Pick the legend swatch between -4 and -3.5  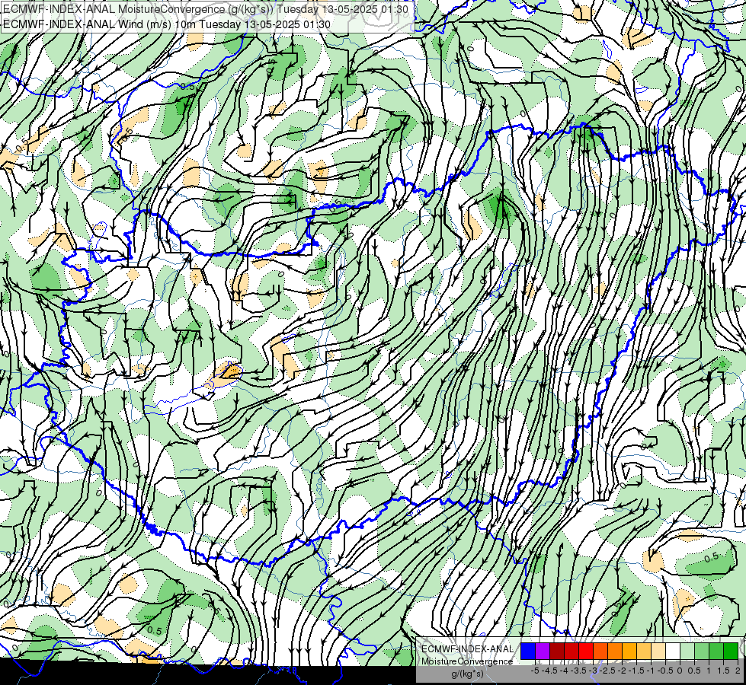click(x=572, y=651)
